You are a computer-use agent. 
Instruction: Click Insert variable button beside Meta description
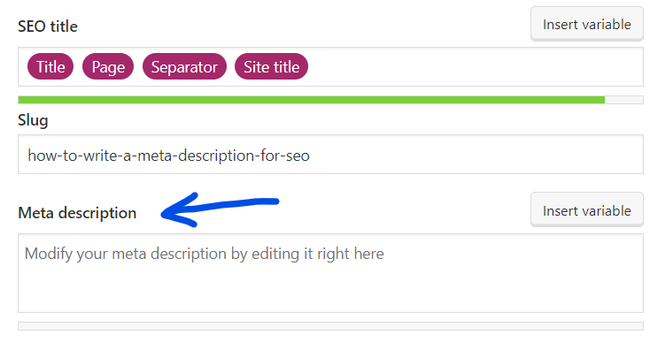pos(586,209)
